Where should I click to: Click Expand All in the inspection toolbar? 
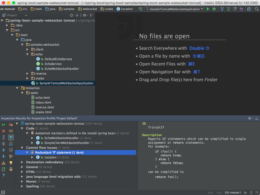tap(3, 137)
